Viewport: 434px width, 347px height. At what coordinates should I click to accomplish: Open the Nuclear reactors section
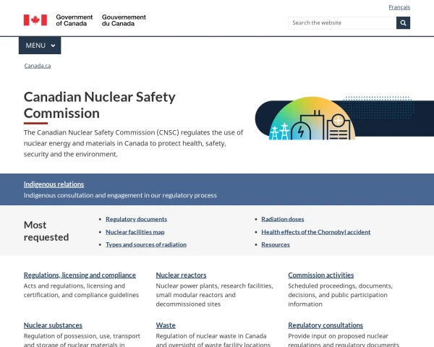pyautogui.click(x=181, y=275)
